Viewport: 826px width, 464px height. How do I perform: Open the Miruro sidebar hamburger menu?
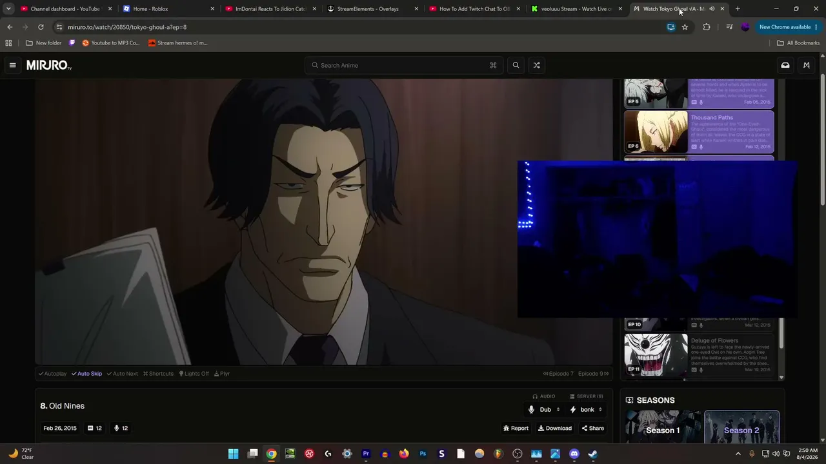coord(12,65)
